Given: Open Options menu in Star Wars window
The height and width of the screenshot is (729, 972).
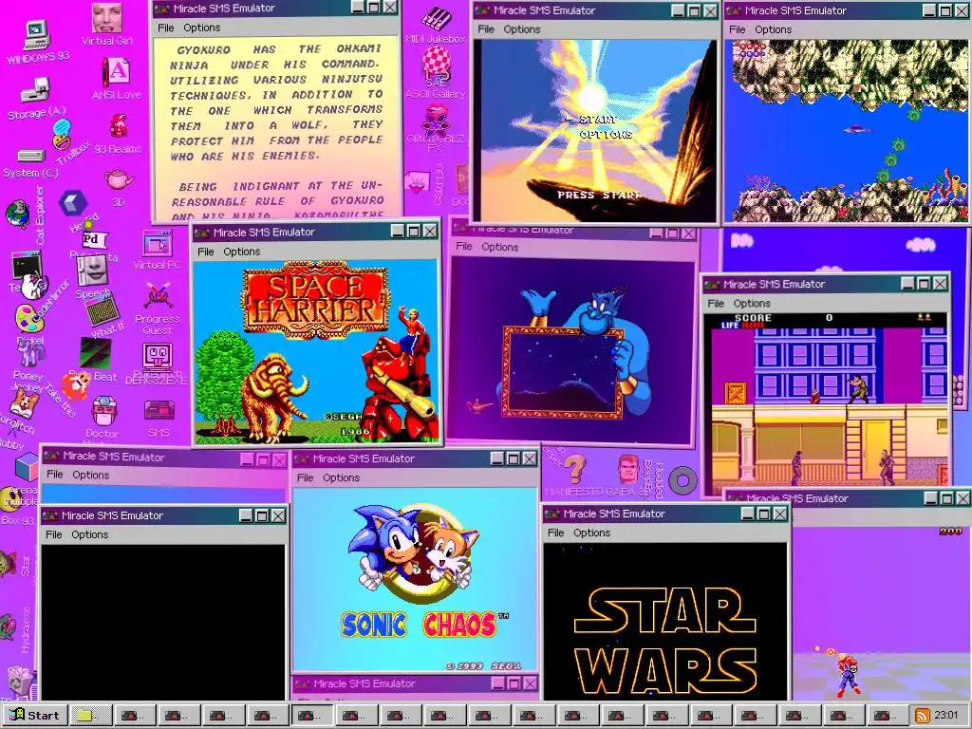Looking at the screenshot, I should (592, 533).
